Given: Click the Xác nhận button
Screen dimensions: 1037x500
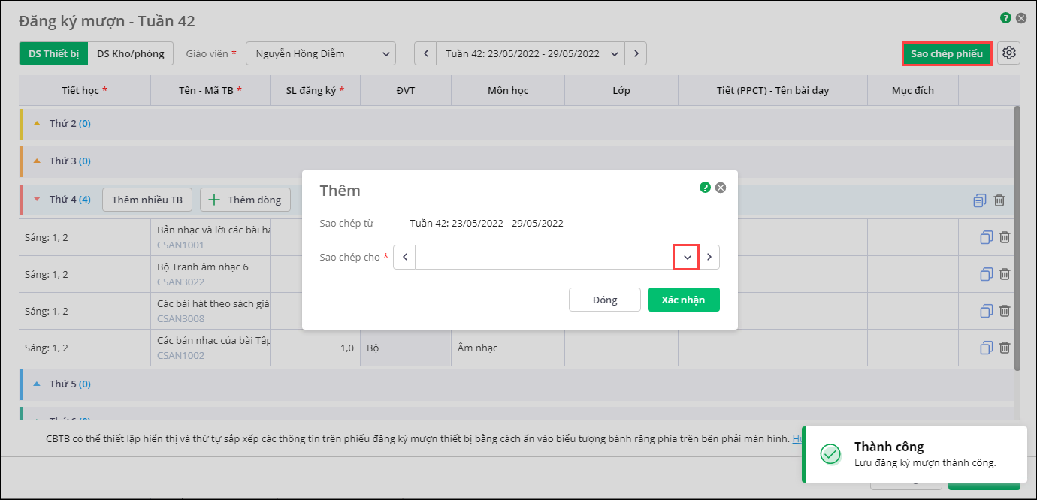Looking at the screenshot, I should [683, 300].
